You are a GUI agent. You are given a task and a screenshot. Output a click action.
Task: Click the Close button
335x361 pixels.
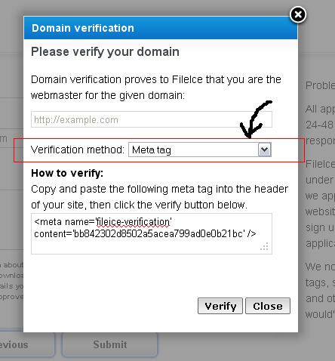(x=268, y=306)
